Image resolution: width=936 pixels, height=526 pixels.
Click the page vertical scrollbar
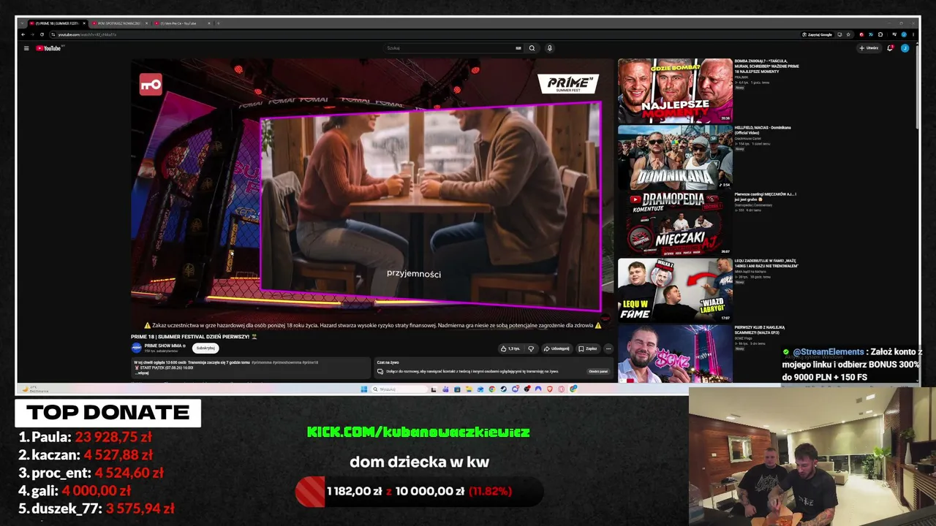click(917, 88)
